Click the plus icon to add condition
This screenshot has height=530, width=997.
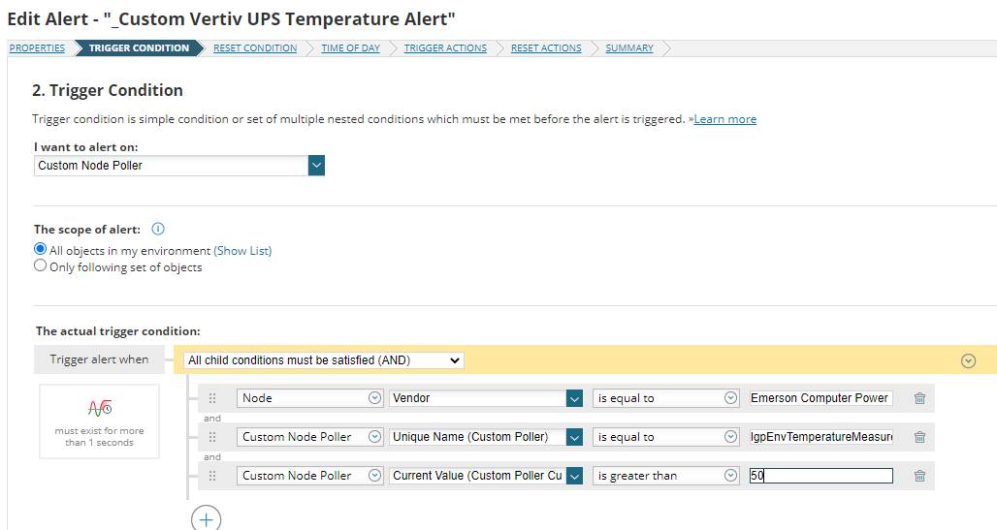click(x=206, y=518)
